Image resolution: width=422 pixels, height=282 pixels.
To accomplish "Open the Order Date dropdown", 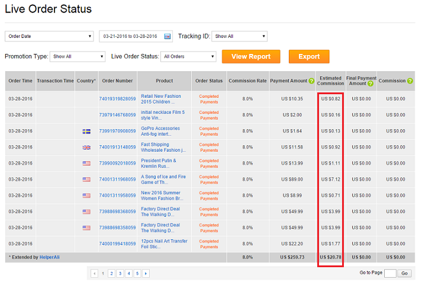I will [x=49, y=36].
